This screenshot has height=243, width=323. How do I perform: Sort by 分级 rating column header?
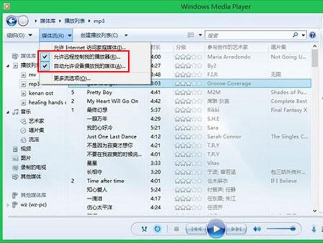[x=181, y=47]
